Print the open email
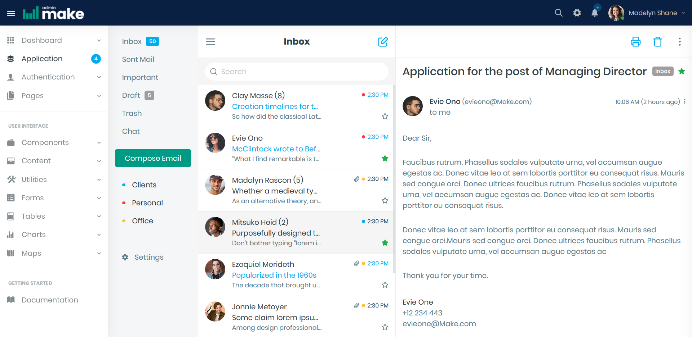 635,42
